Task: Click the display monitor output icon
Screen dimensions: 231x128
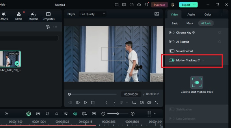Action: click(x=134, y=102)
